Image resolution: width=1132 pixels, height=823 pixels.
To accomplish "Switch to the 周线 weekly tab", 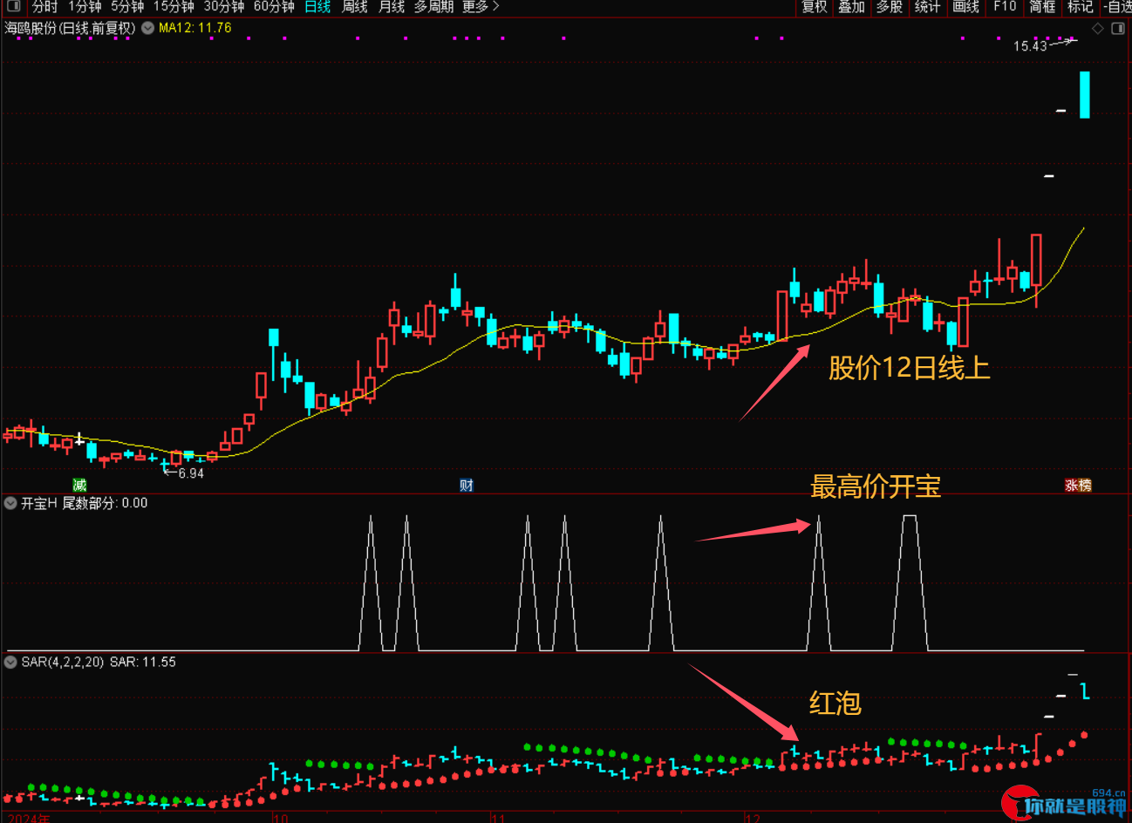I will [x=354, y=7].
